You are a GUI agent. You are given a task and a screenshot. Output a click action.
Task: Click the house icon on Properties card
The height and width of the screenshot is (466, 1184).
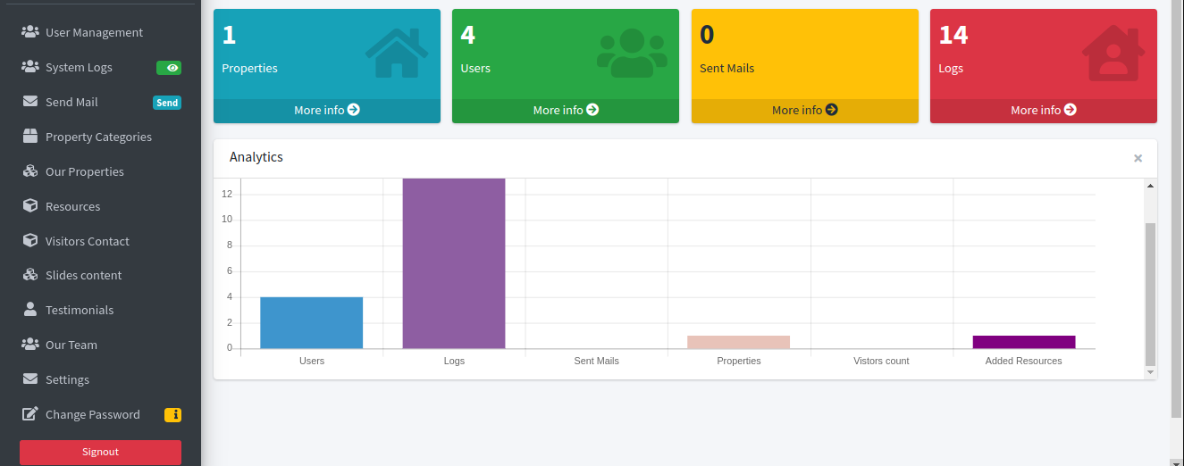(396, 54)
